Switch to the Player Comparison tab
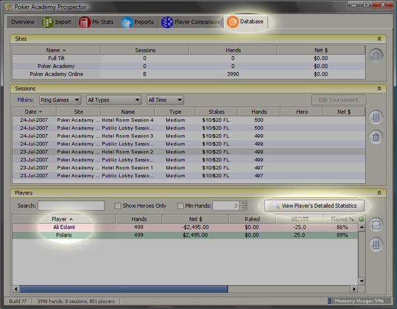The image size is (397, 309). [x=191, y=22]
